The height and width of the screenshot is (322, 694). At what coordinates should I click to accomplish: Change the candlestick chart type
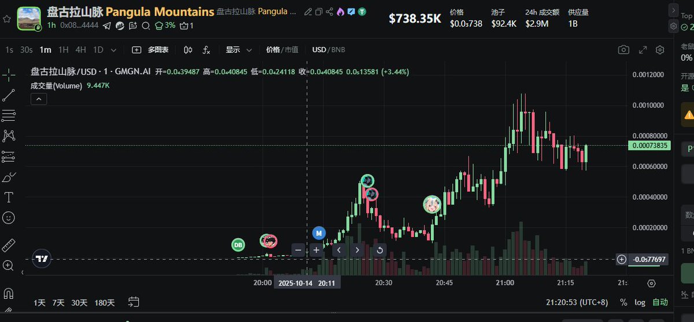click(x=188, y=50)
